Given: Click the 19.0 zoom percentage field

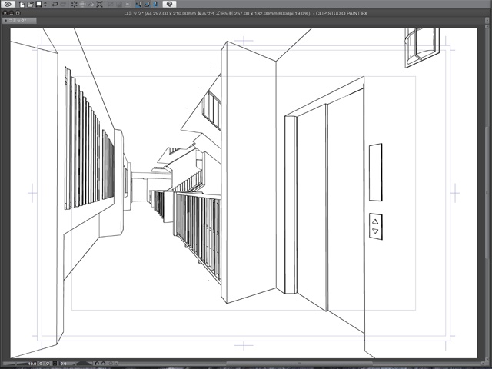Looking at the screenshot, I should click(x=32, y=364).
